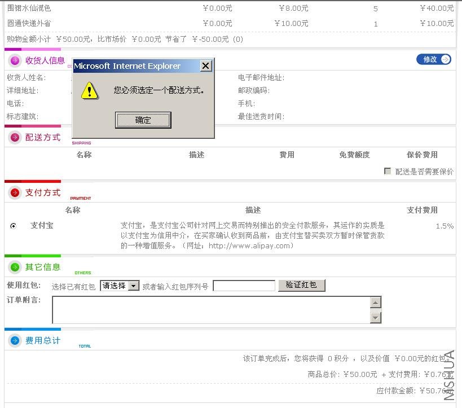Image resolution: width=462 pixels, height=408 pixels.
Task: Enable the 配送是否需要保价 checkbox
Action: coord(388,171)
